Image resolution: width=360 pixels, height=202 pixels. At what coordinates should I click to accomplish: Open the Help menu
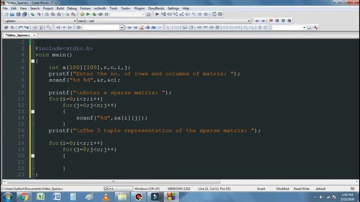186,8
